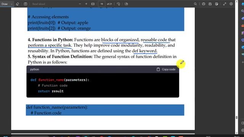Viewport: 244px width, 137px height.
Task: Click the Save as icon with pencil
Action: point(217,4)
